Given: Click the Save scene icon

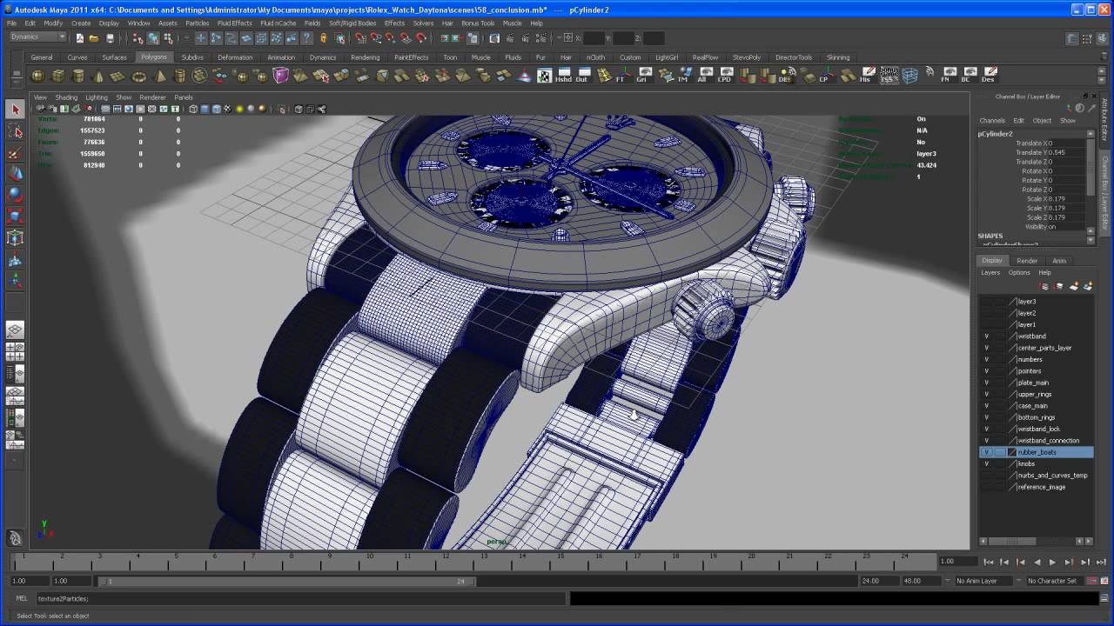Looking at the screenshot, I should click(x=110, y=38).
